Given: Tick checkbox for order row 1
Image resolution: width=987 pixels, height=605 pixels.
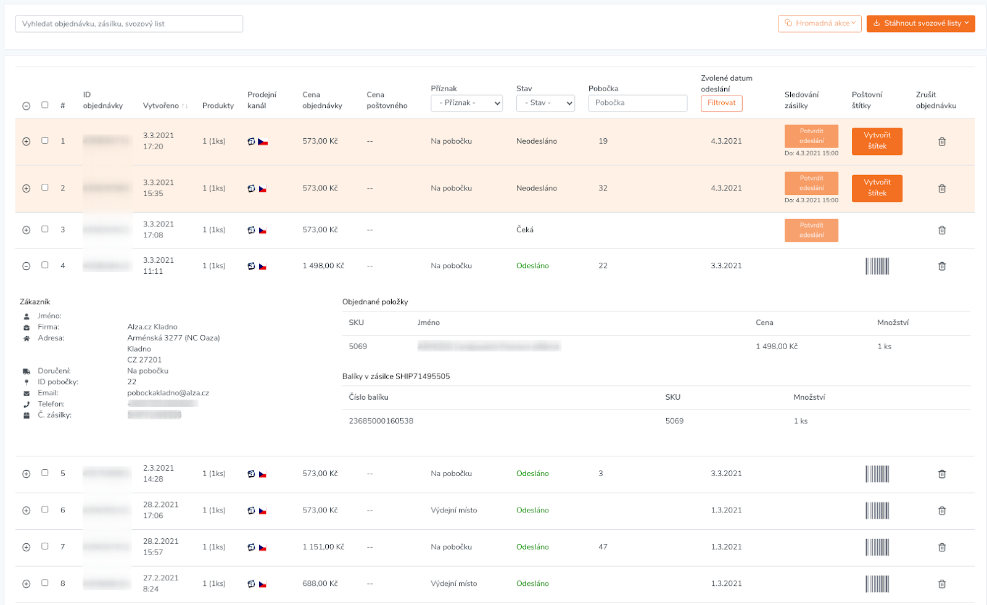Looking at the screenshot, I should (45, 141).
